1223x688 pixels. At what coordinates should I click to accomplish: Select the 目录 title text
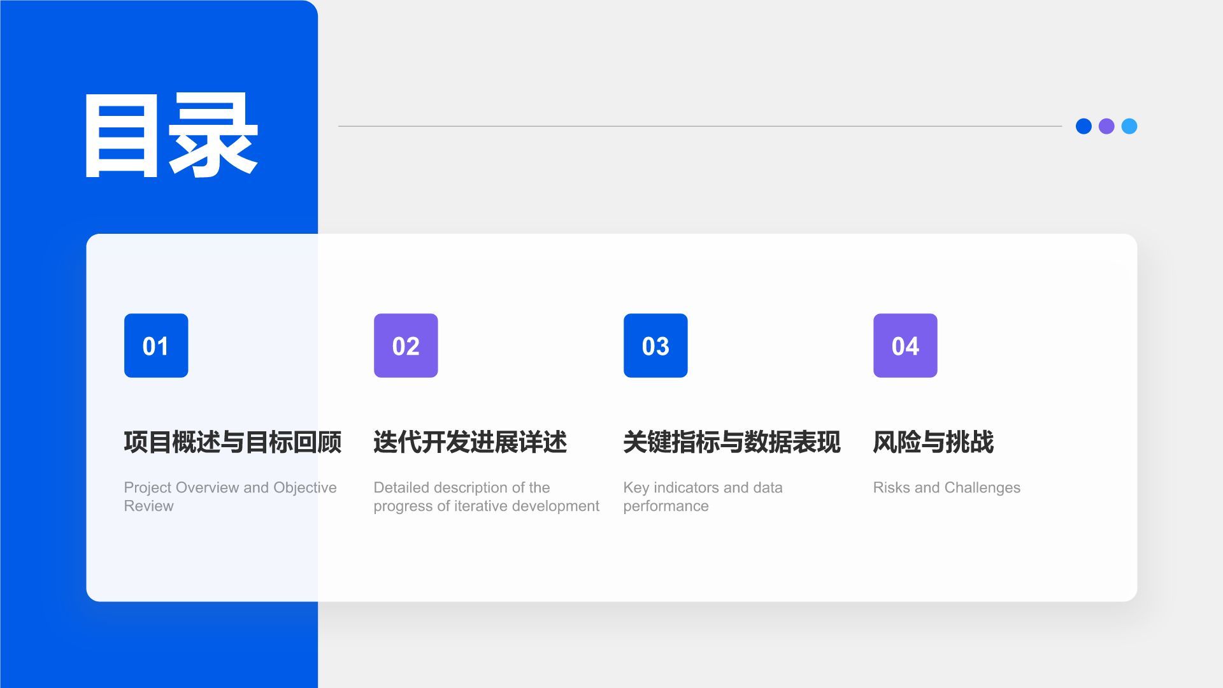click(171, 135)
